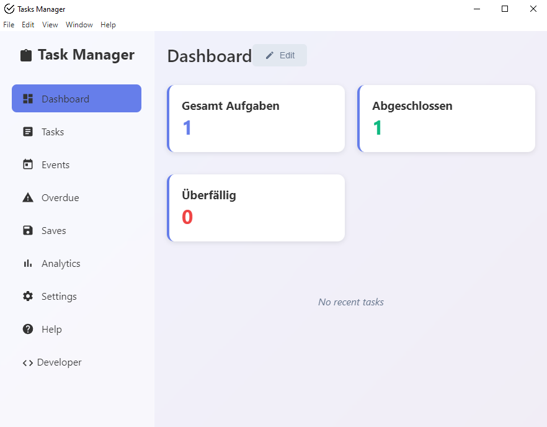This screenshot has height=427, width=547.
Task: Click the clipboard logo beside Task Manager
Action: [26, 55]
